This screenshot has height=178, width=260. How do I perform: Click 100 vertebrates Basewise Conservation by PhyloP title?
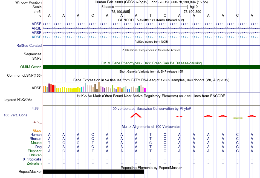click(x=151, y=109)
